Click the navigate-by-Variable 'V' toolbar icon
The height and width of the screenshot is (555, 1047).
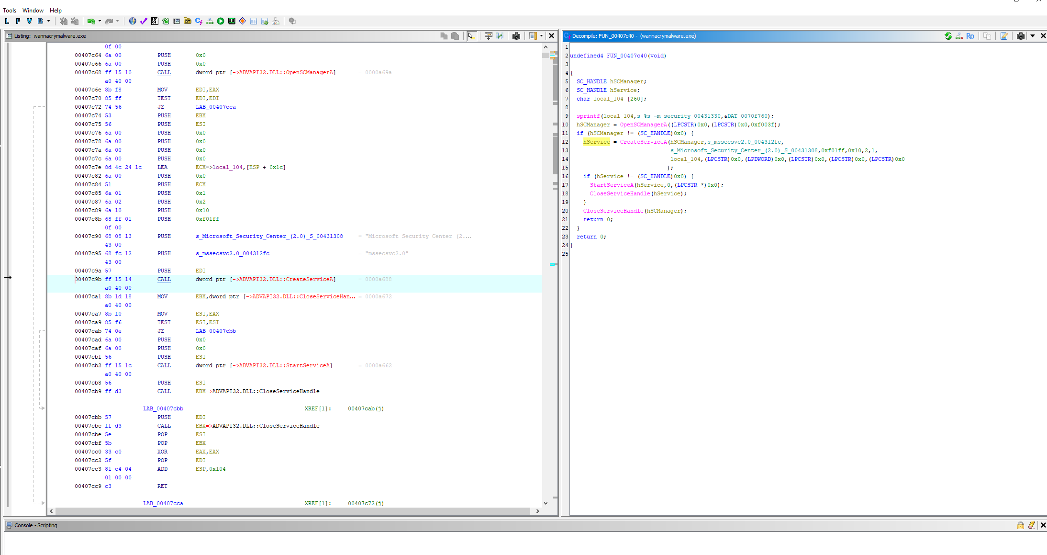tap(29, 21)
